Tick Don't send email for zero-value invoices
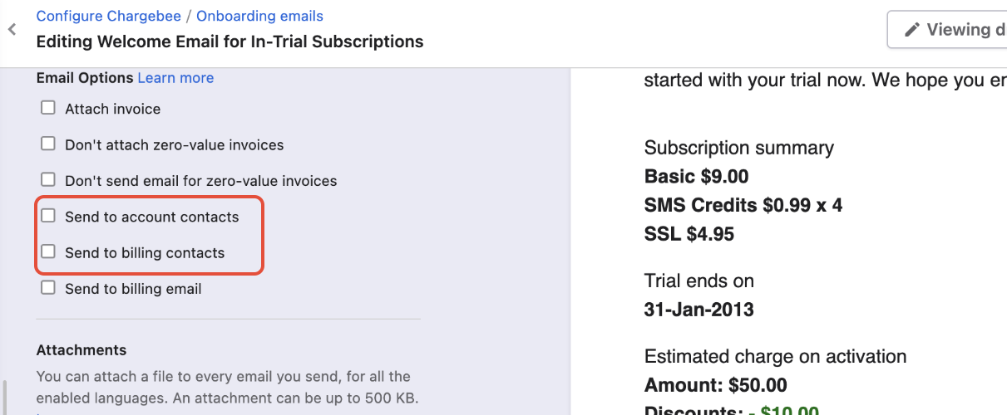The width and height of the screenshot is (1007, 415). (48, 179)
